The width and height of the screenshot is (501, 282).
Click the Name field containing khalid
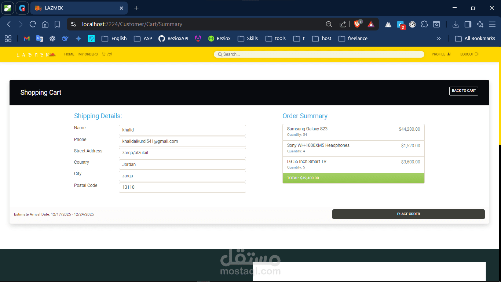click(x=182, y=130)
